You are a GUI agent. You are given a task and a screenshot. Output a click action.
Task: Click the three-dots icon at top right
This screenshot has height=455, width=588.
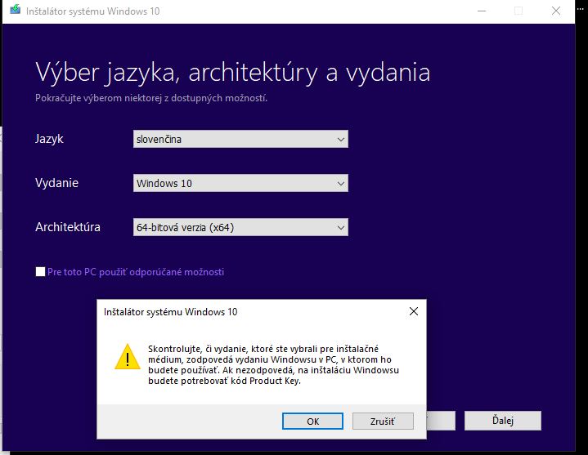point(581,10)
